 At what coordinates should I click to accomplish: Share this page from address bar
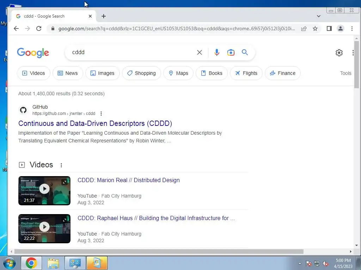click(x=304, y=28)
